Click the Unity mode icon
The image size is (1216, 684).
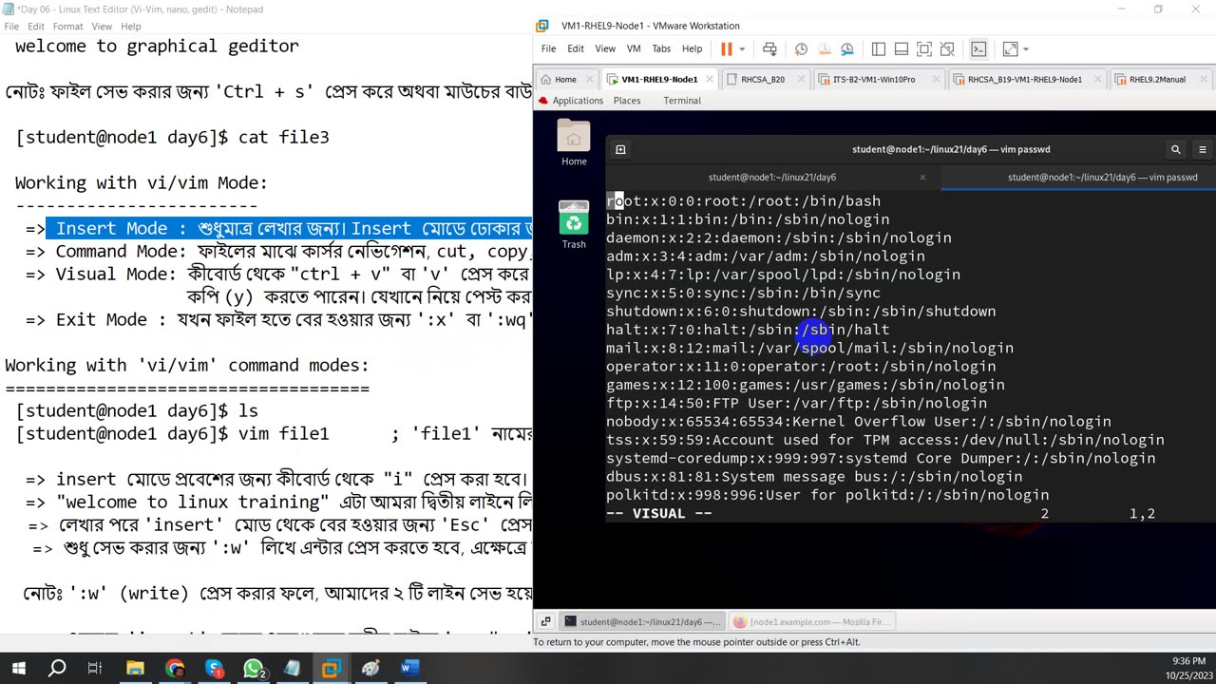[945, 48]
